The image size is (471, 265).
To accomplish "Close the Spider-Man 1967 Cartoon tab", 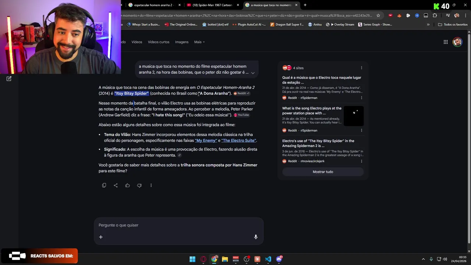I will tap(238, 5).
